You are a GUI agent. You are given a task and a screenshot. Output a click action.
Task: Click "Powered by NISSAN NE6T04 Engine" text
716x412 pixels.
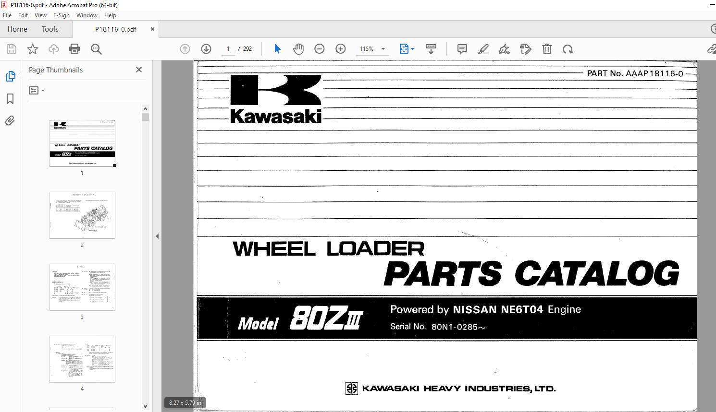pos(485,309)
